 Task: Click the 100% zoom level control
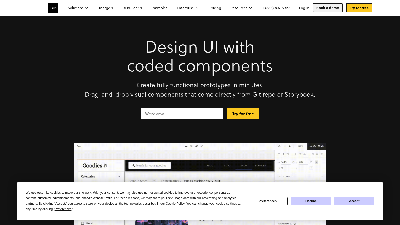click(x=300, y=146)
